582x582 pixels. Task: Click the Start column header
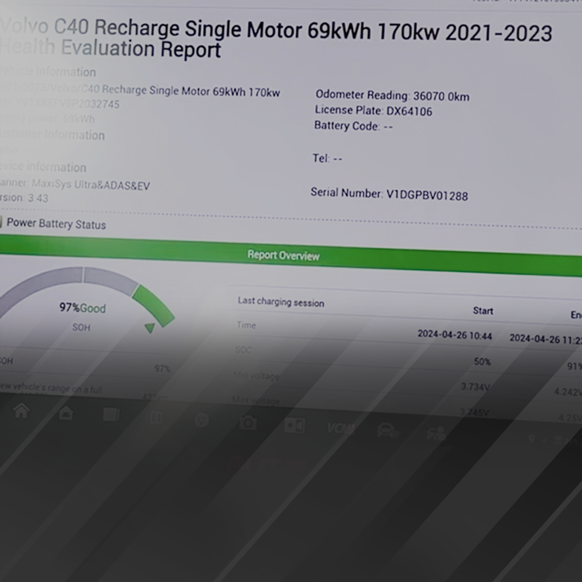483,311
